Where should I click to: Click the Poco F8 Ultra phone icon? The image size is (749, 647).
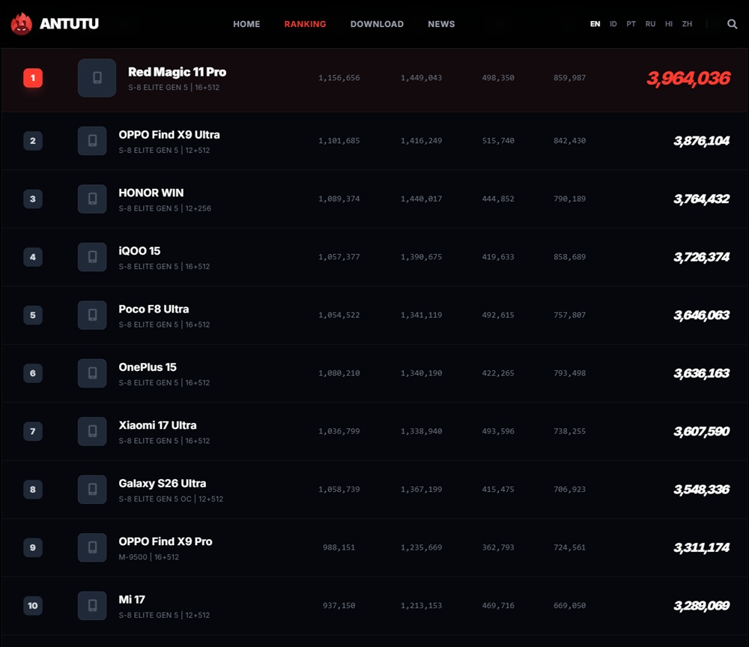point(92,315)
